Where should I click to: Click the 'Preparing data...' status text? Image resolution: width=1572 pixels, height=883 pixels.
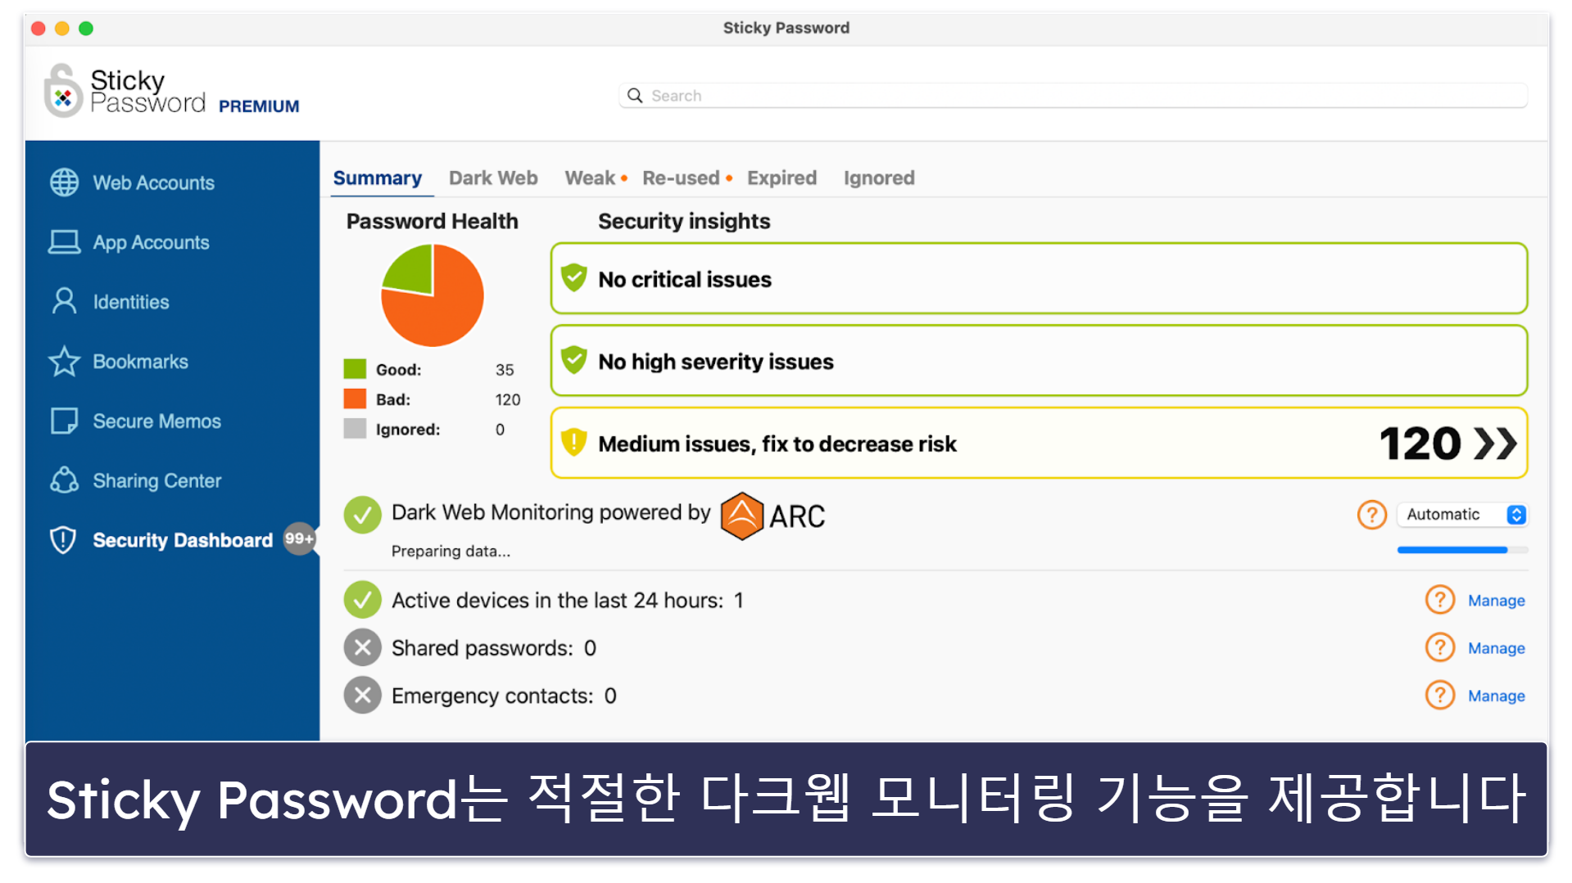pyautogui.click(x=451, y=552)
